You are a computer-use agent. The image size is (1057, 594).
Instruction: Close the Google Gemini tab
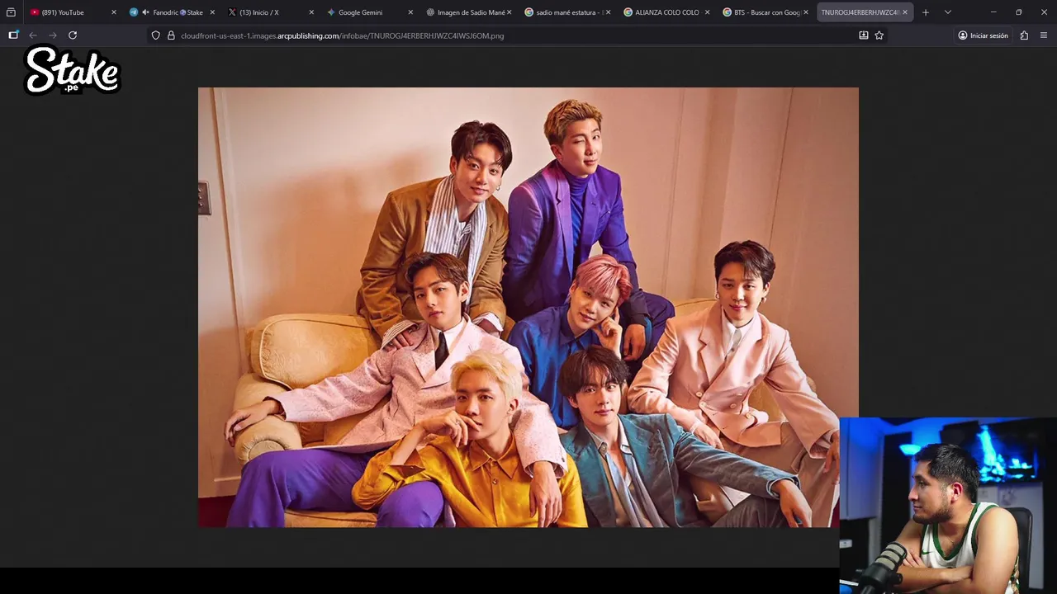point(410,12)
